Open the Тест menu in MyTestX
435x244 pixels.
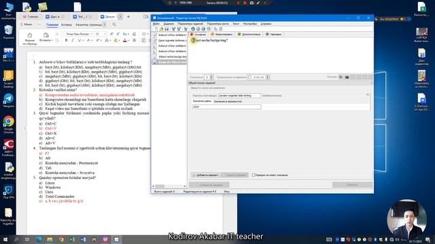pos(236,24)
